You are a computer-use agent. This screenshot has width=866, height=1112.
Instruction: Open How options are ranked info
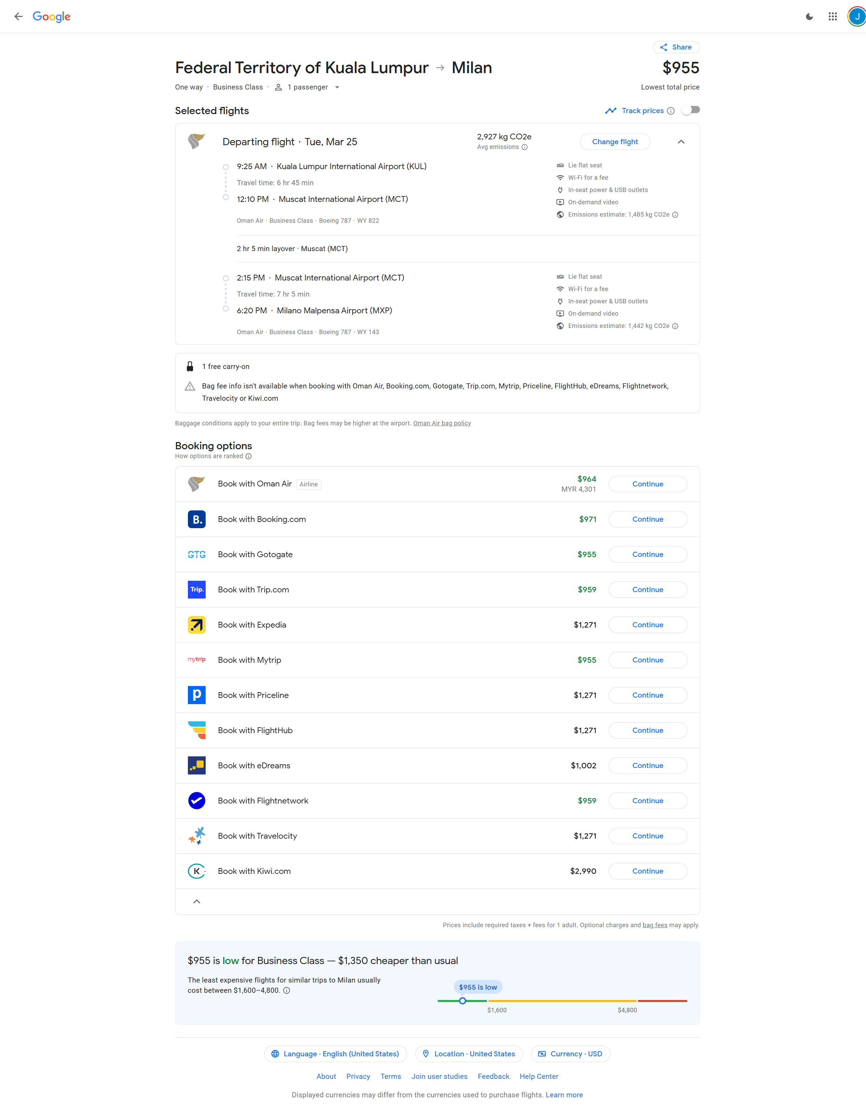(248, 456)
